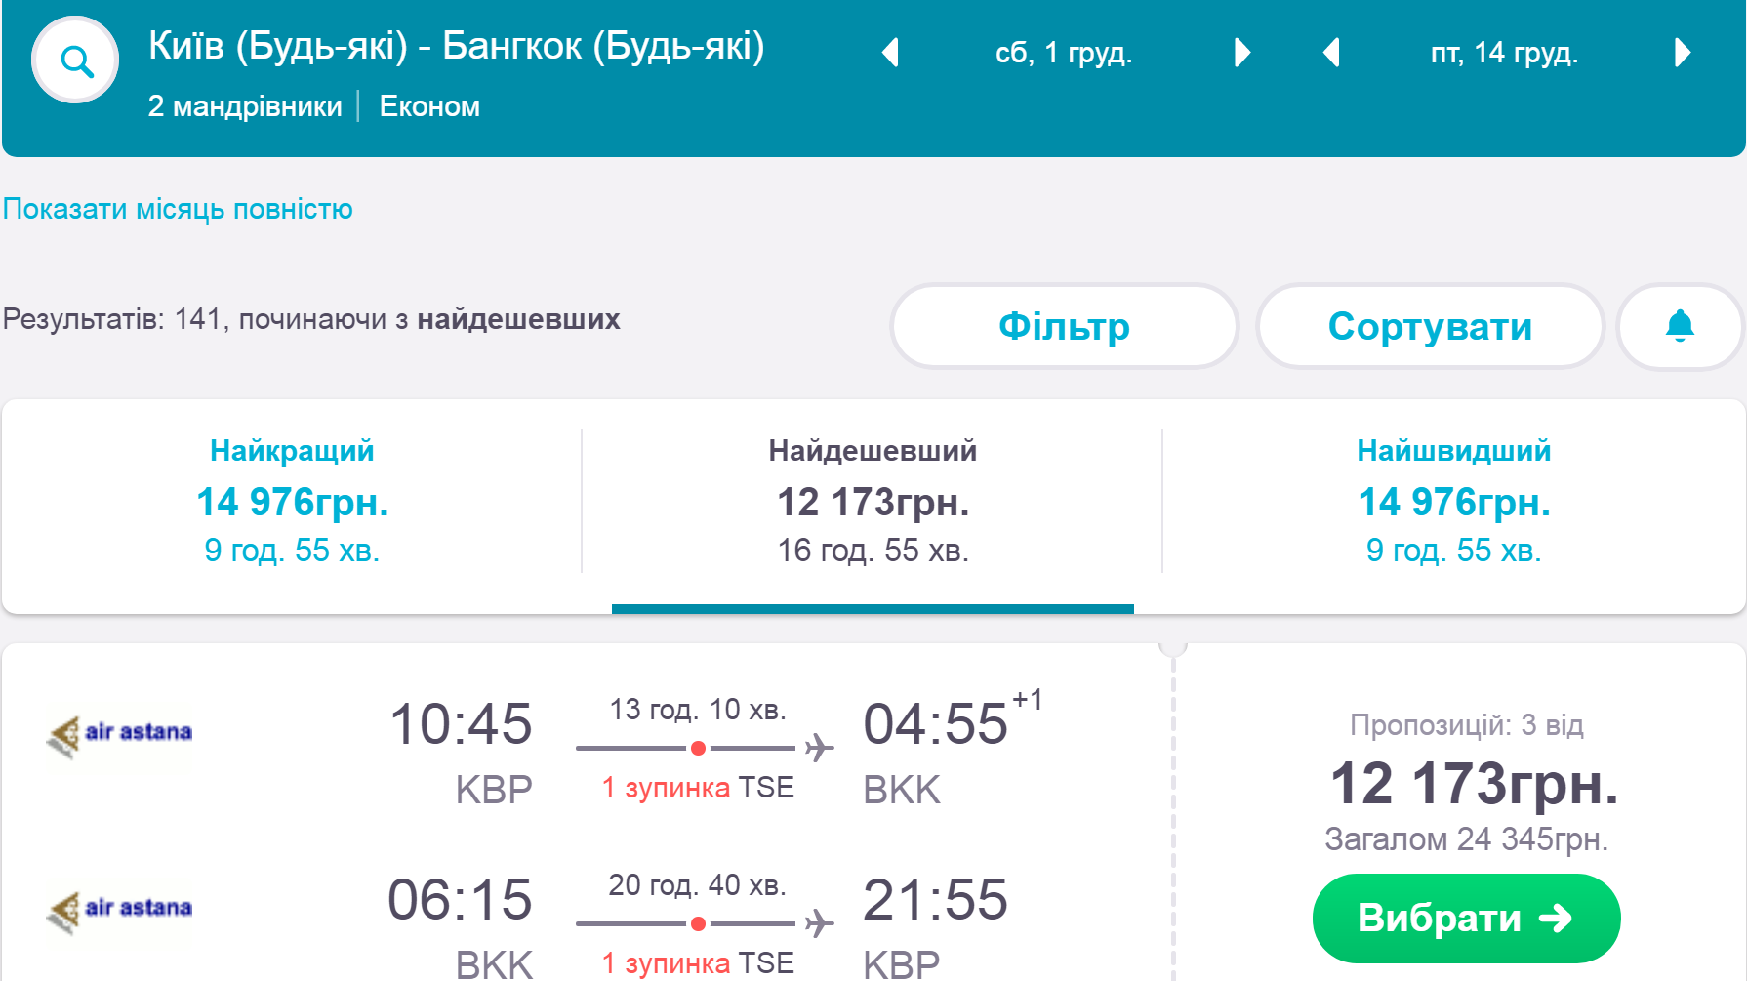Open the Фільтр options
Image resolution: width=1747 pixels, height=981 pixels.
coord(1064,326)
